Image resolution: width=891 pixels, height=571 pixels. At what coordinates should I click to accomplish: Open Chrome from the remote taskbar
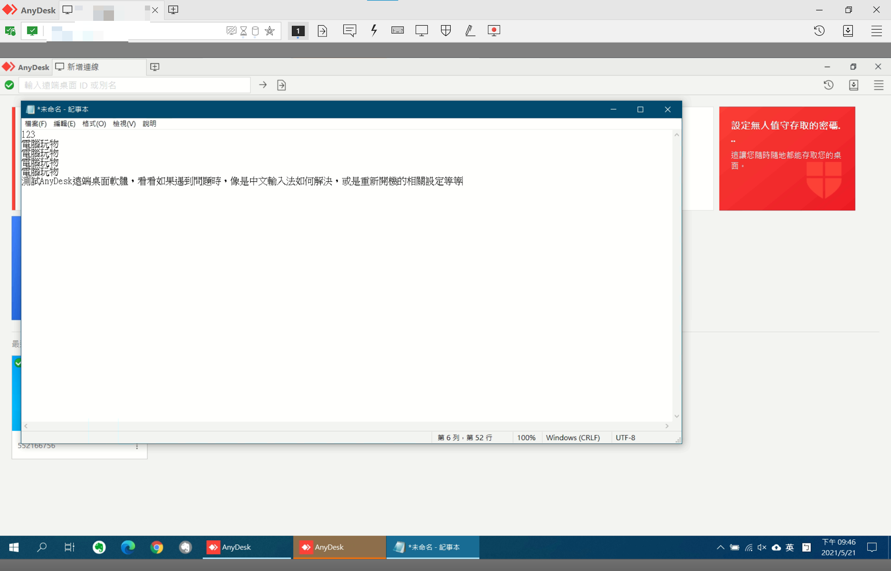pyautogui.click(x=157, y=547)
